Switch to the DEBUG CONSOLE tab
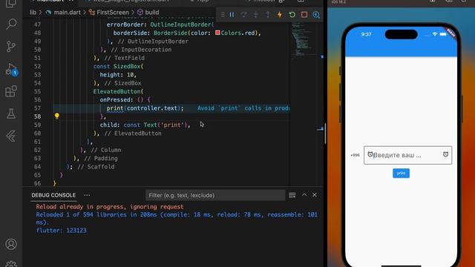Viewport: 475px width, 267px height. click(x=53, y=195)
